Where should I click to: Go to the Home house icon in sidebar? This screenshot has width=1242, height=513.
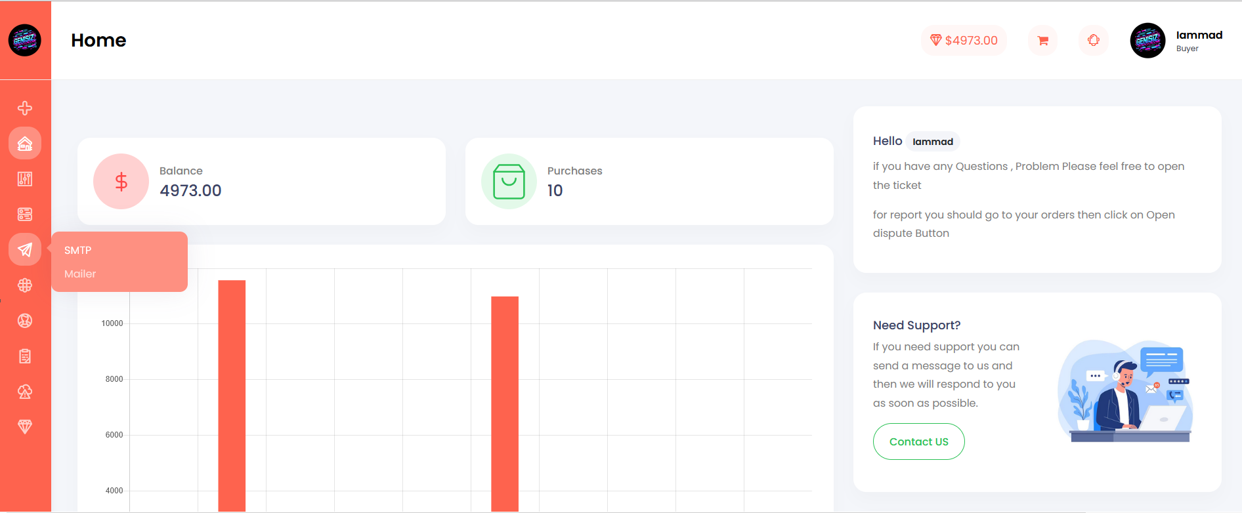coord(25,143)
